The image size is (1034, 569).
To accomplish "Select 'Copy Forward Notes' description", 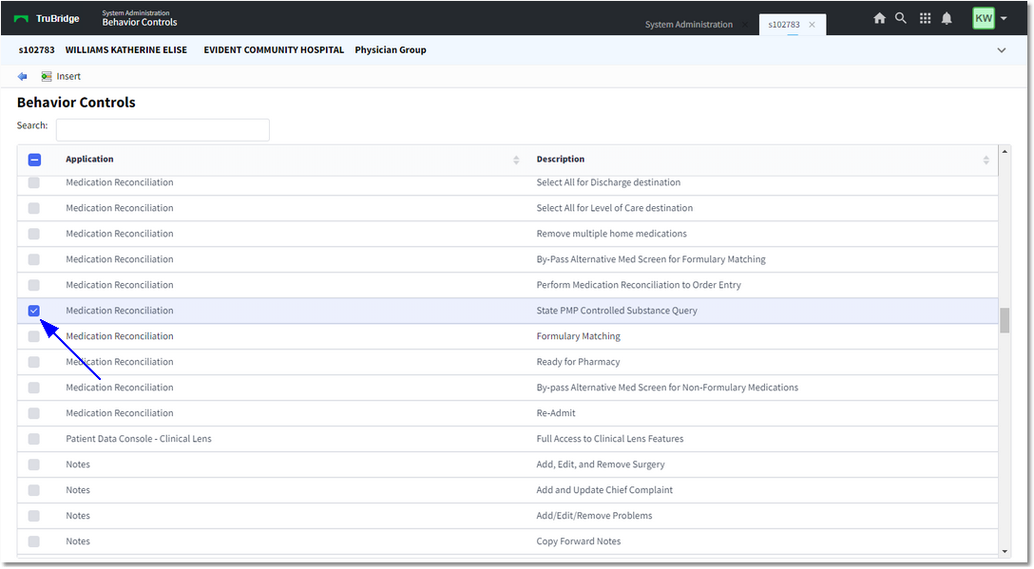I will pos(579,542).
